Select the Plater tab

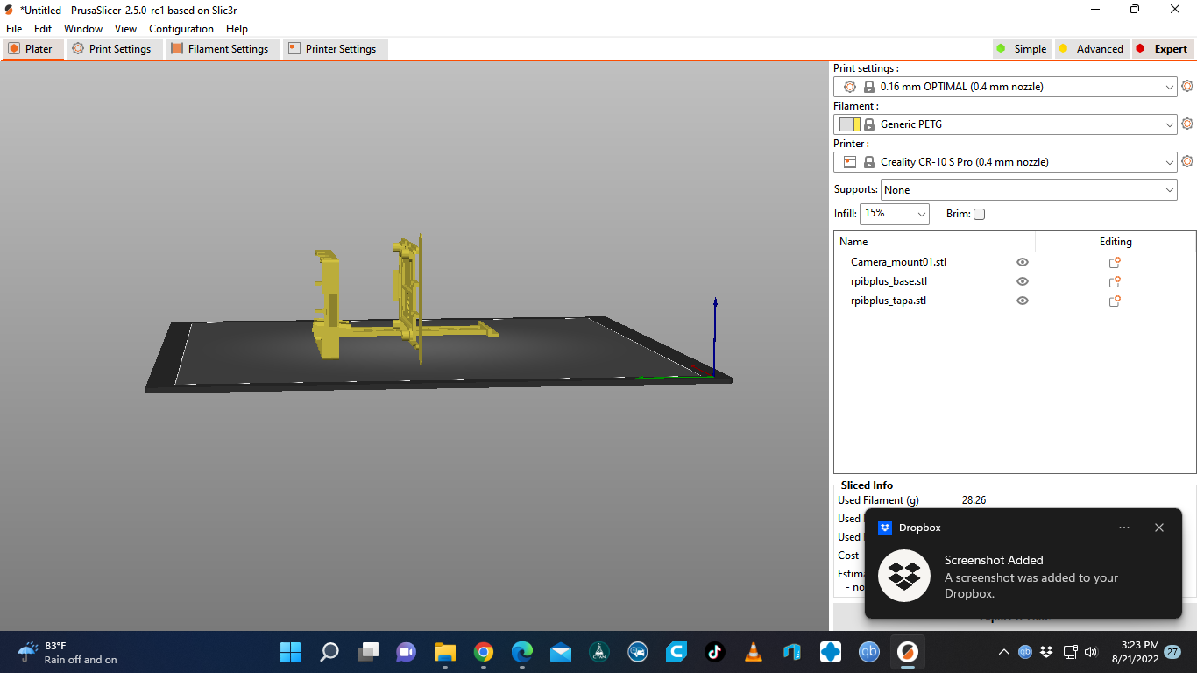coord(32,49)
